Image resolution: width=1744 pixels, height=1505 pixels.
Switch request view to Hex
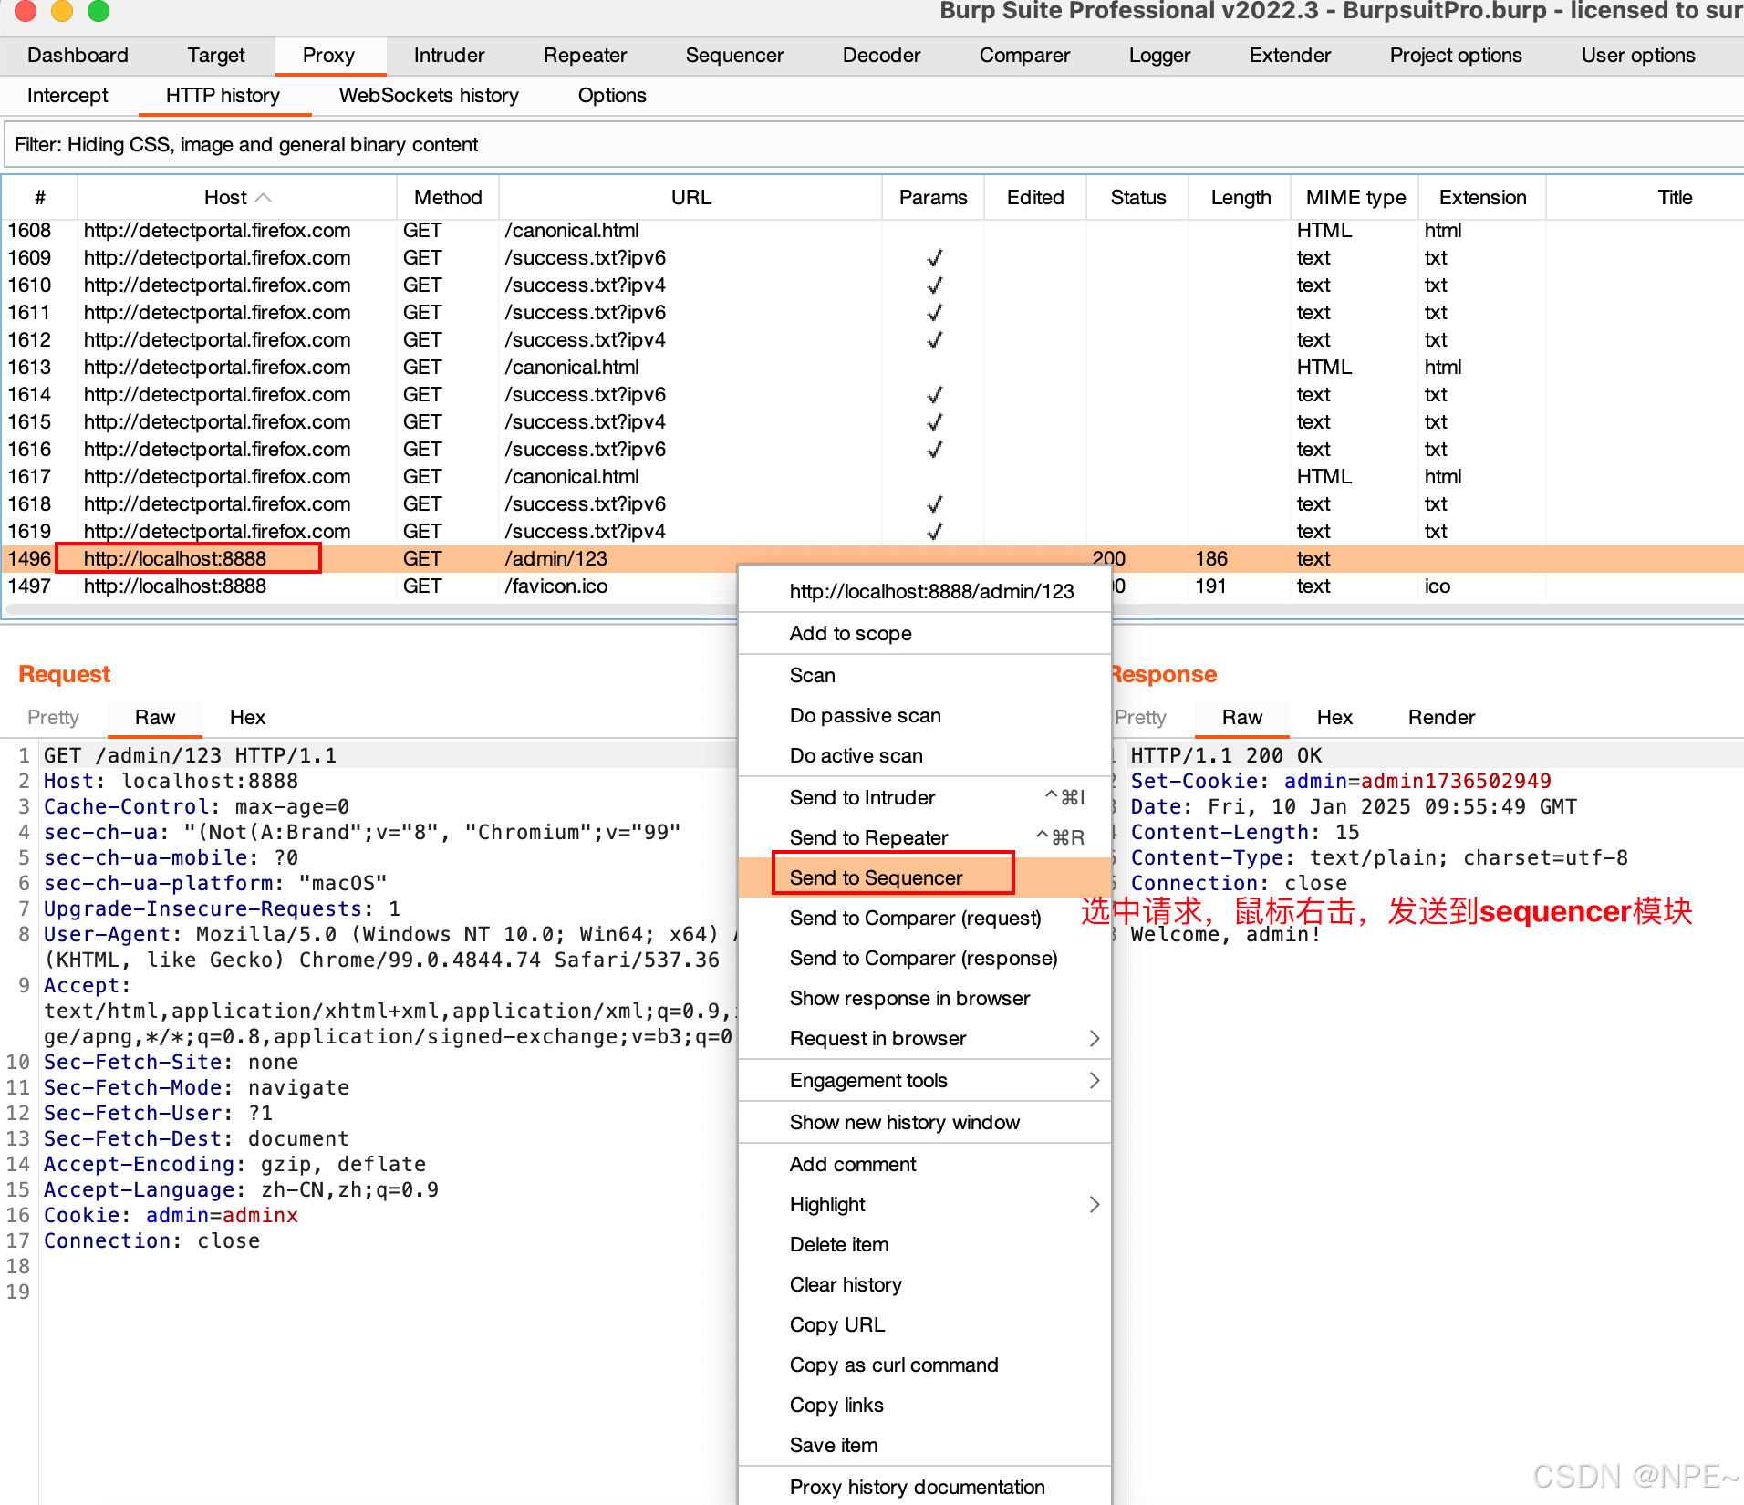[247, 718]
